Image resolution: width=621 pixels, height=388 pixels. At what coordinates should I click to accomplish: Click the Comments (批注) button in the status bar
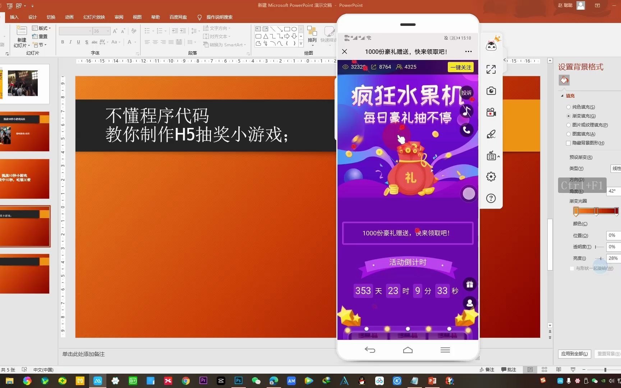(509, 369)
